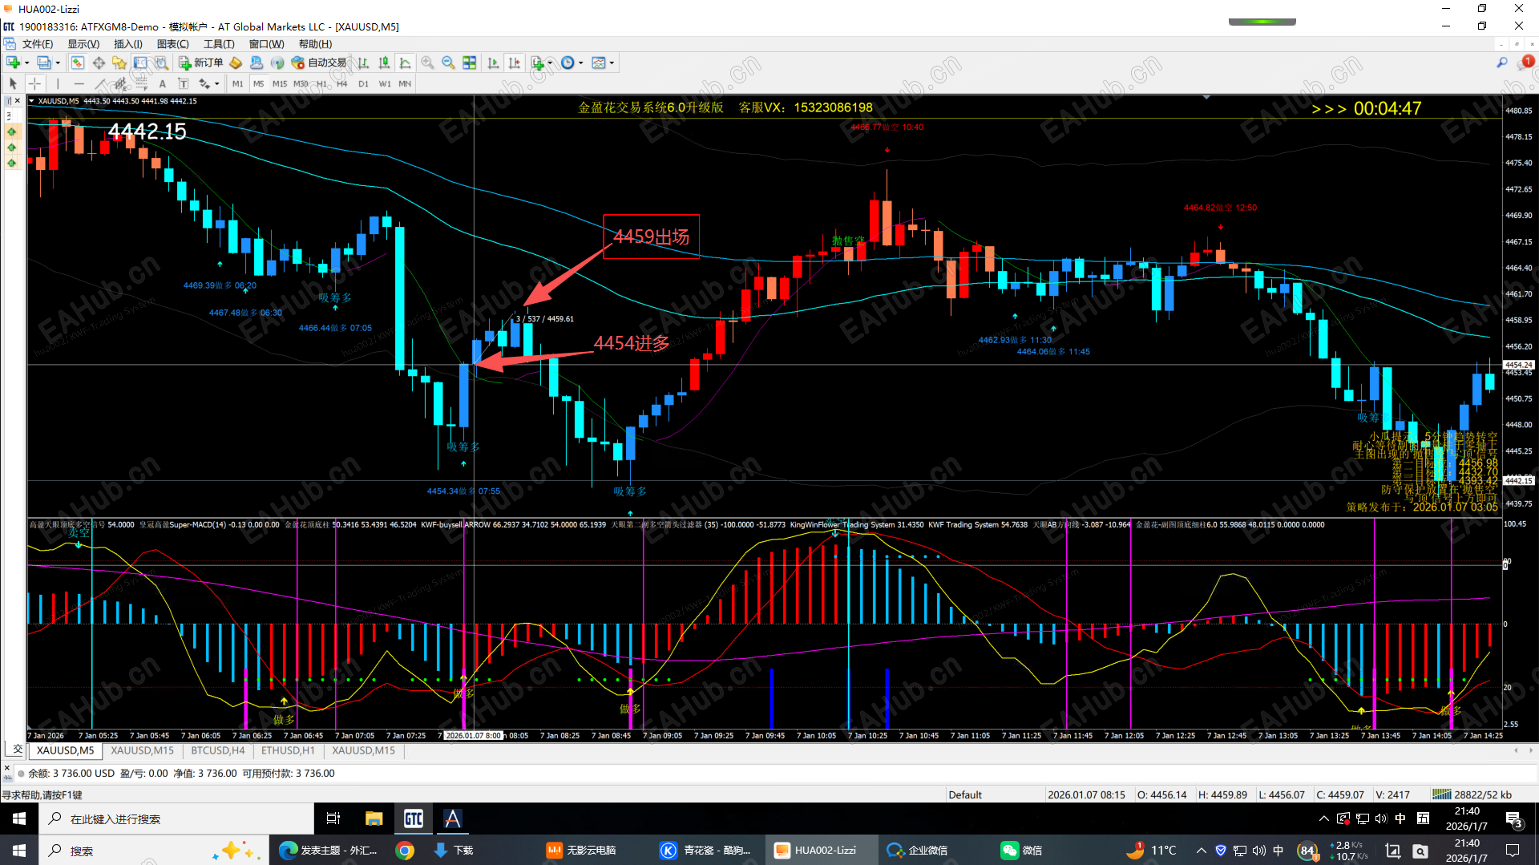This screenshot has width=1539, height=865.
Task: Switch chart to M15 timeframe
Action: [280, 83]
